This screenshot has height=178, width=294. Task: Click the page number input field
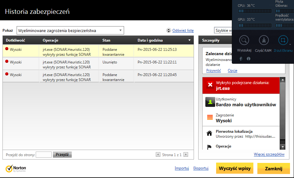(x=43, y=155)
